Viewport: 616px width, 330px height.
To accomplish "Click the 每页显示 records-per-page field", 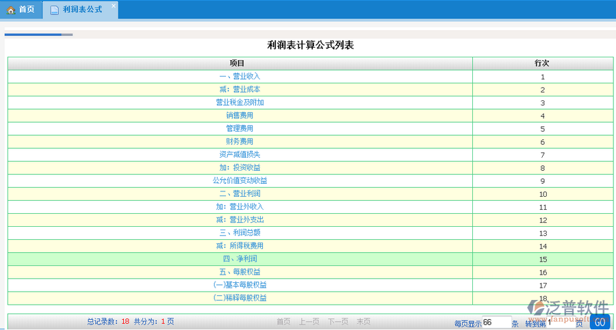I will (x=496, y=322).
